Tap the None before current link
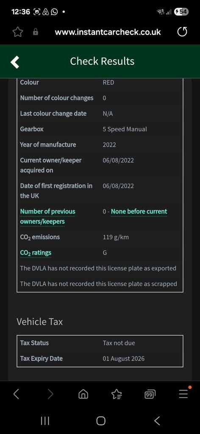The image size is (200, 434). [x=139, y=211]
